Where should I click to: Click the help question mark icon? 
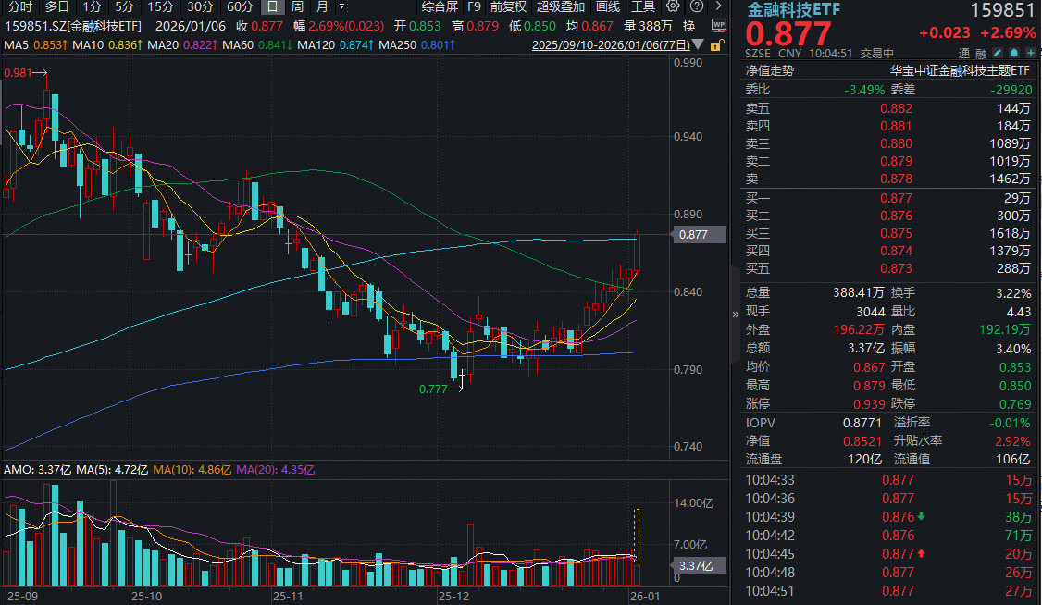click(x=696, y=6)
